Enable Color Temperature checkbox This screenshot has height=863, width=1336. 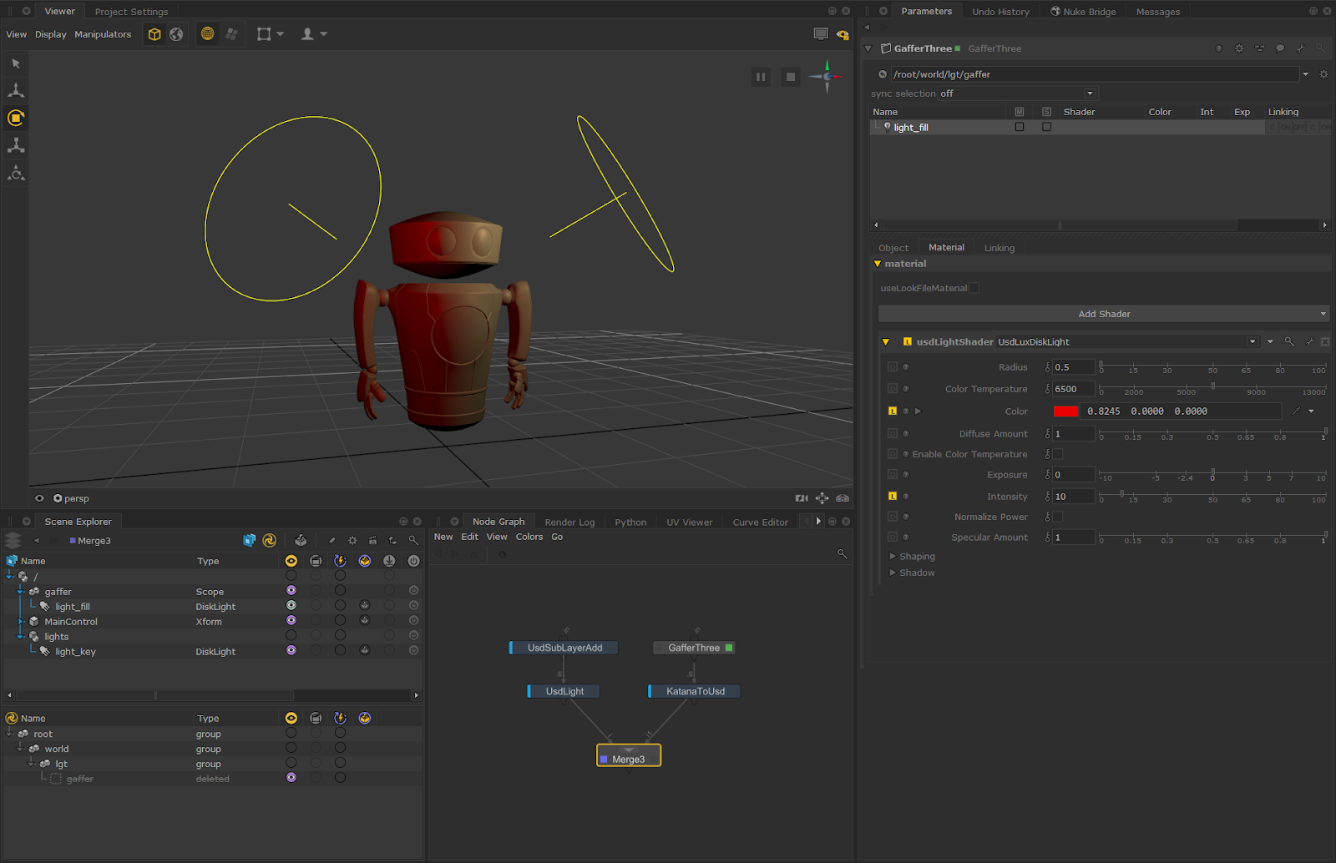coord(1057,454)
